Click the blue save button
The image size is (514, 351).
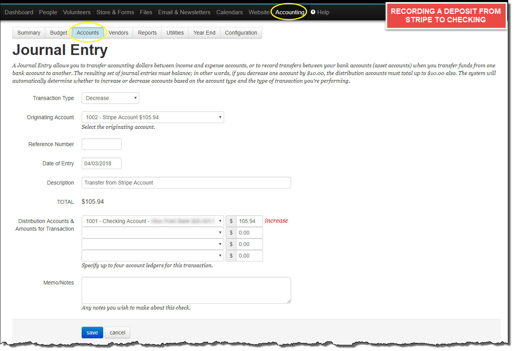pyautogui.click(x=92, y=333)
